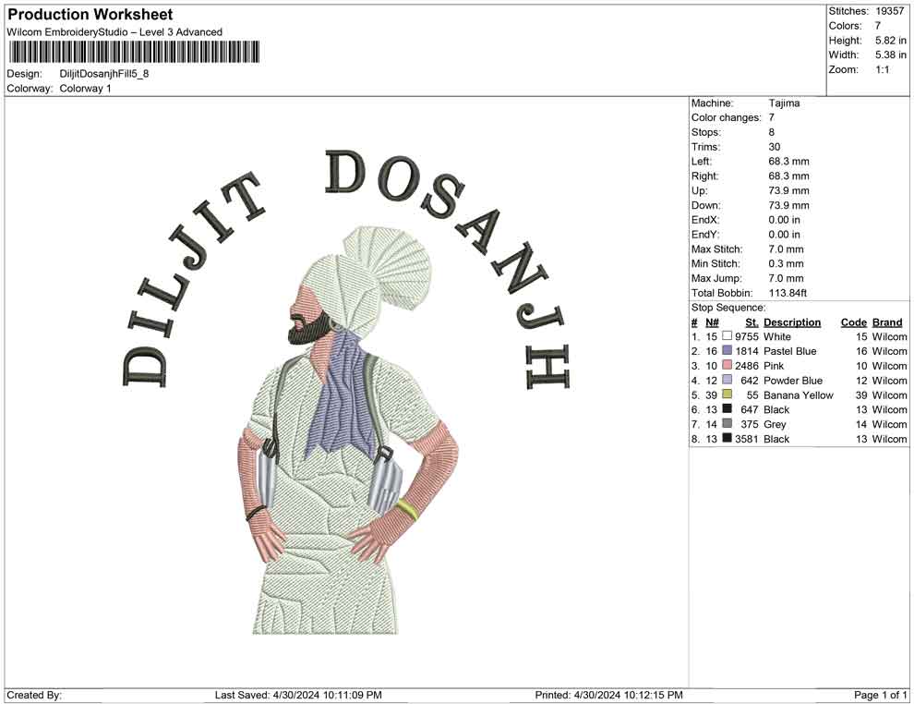Click the Left value '68.3 mm'
This screenshot has width=914, height=704.
(x=788, y=162)
